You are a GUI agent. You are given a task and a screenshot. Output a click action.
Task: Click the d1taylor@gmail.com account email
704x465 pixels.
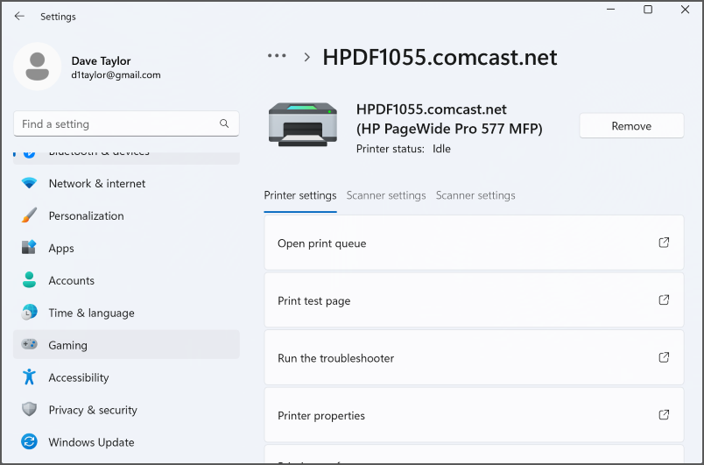click(116, 75)
